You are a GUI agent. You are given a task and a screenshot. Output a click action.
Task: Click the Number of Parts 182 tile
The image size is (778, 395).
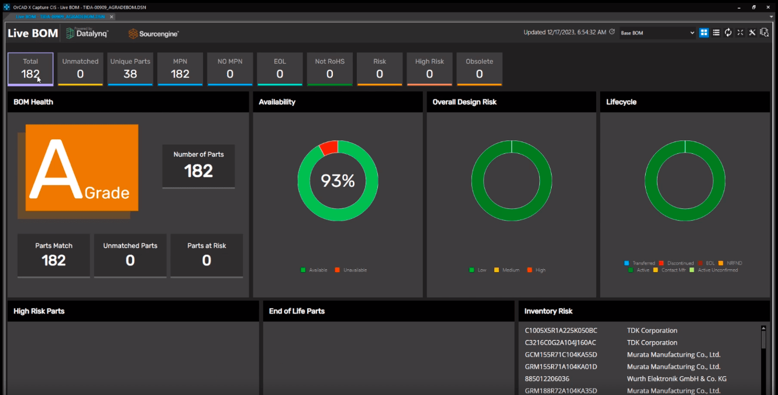click(198, 166)
